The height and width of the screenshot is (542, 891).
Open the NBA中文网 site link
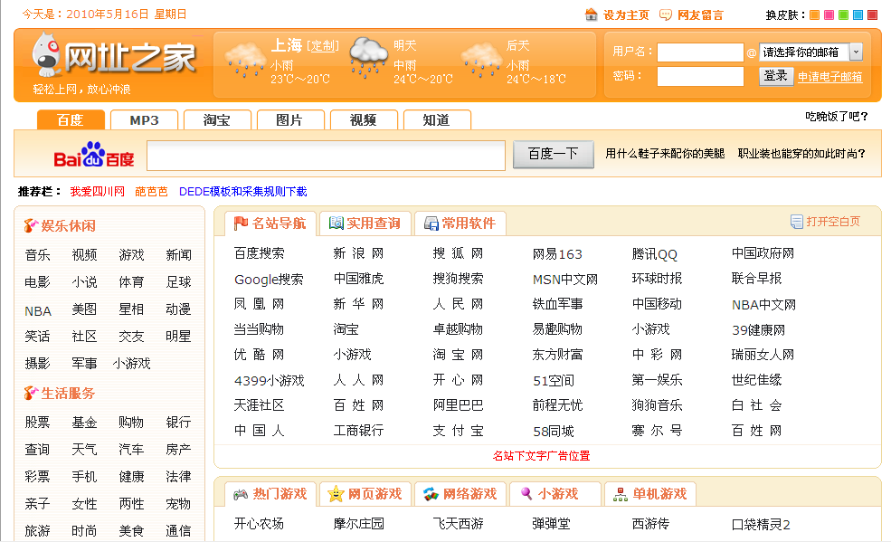763,305
